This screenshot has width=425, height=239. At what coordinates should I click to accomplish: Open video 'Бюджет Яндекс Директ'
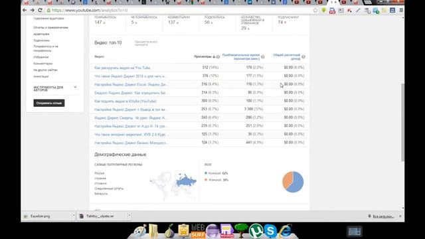point(130,93)
